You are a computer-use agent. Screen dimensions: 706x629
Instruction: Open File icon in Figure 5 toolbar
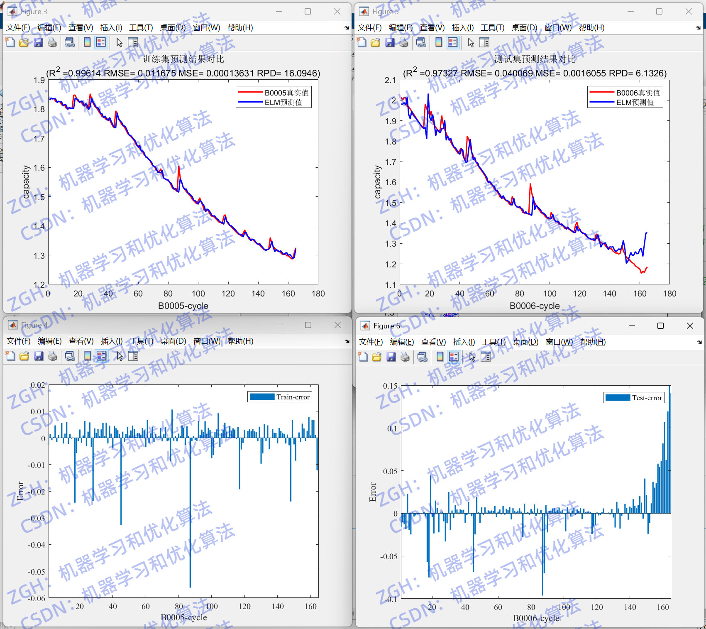(x=376, y=42)
